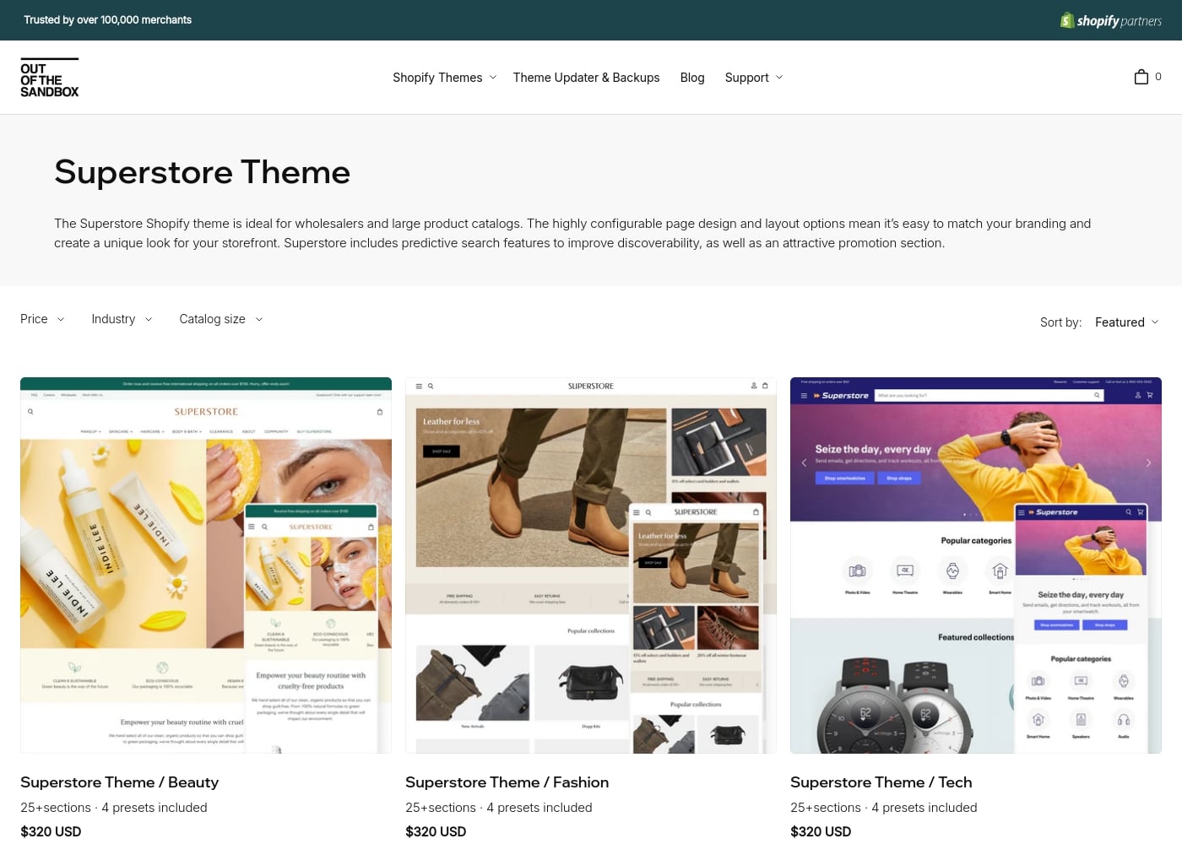Click the Shopify Partners logo
The width and height of the screenshot is (1182, 844).
[1110, 20]
